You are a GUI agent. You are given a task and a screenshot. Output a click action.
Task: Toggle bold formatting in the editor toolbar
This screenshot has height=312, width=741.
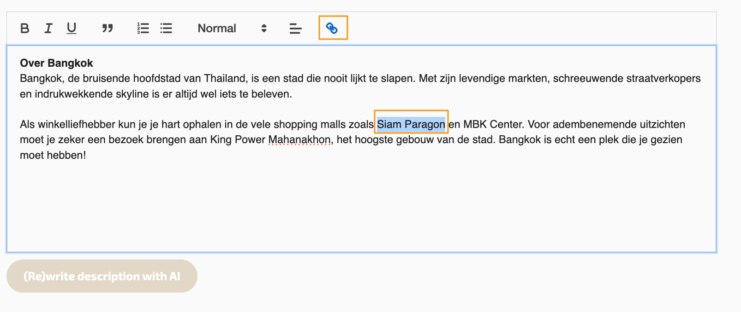25,29
